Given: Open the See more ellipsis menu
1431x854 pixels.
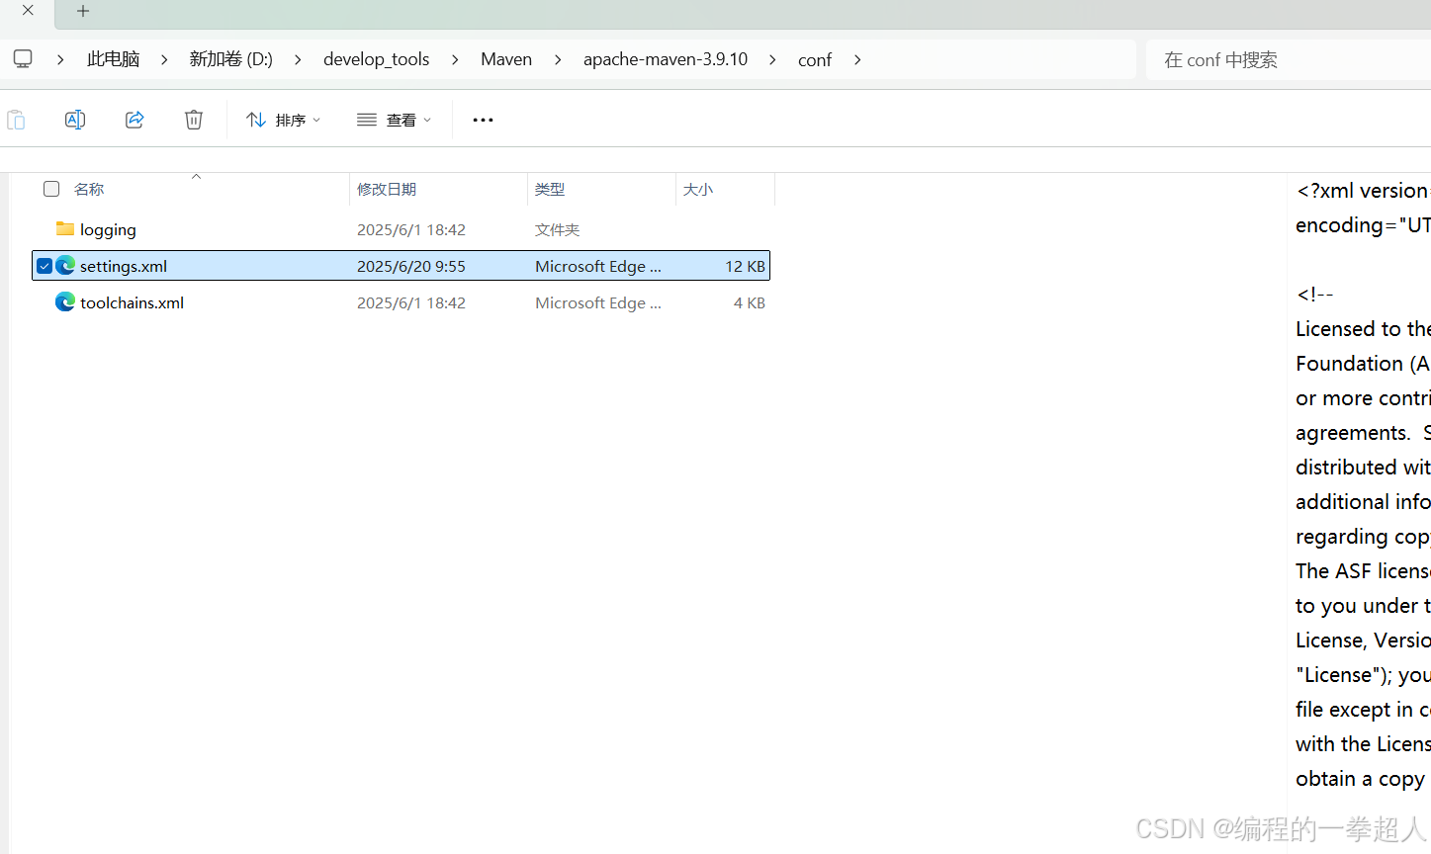Looking at the screenshot, I should click(x=483, y=120).
